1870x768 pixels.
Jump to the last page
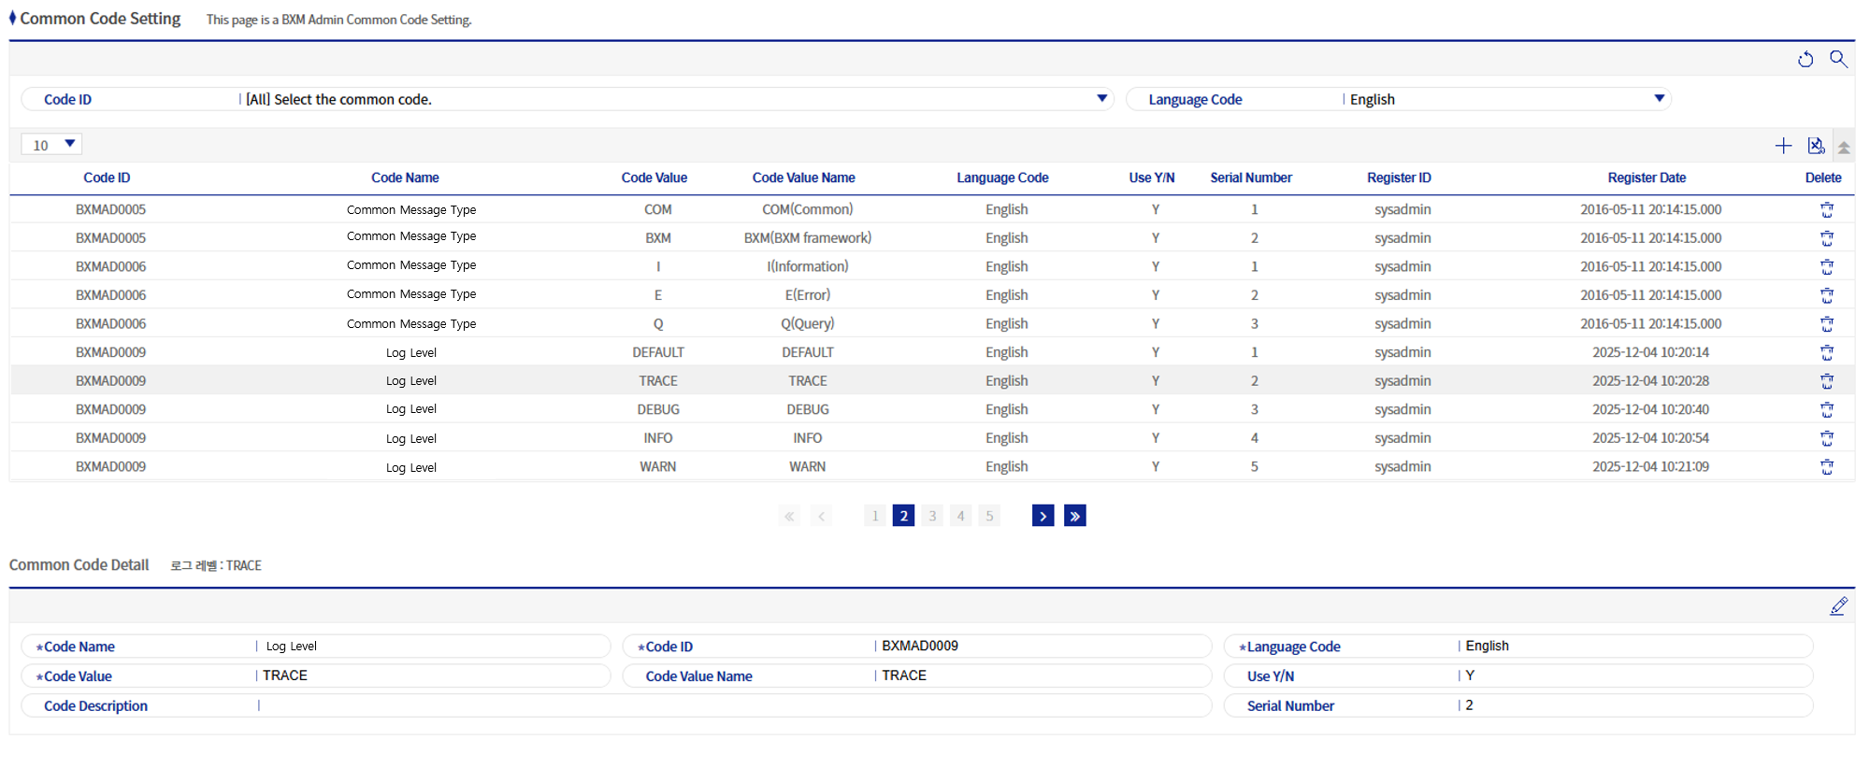pos(1075,516)
